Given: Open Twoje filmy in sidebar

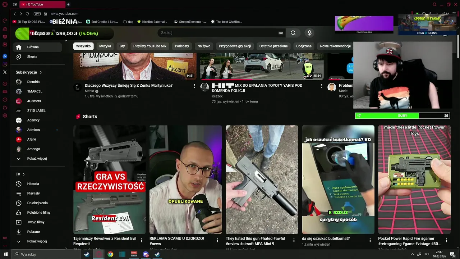Looking at the screenshot, I should click(x=38, y=222).
